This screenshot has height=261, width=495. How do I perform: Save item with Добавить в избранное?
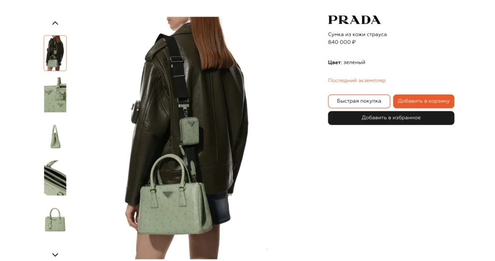coord(391,118)
